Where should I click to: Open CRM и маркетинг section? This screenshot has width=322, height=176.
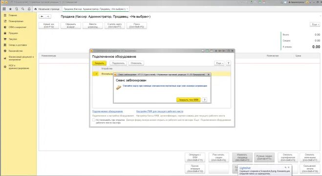[18, 27]
